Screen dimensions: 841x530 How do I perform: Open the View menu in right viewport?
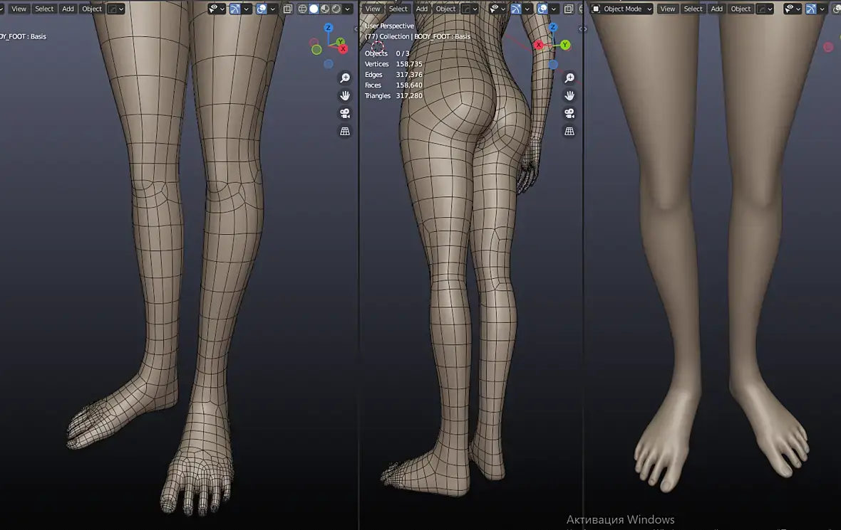click(x=668, y=9)
